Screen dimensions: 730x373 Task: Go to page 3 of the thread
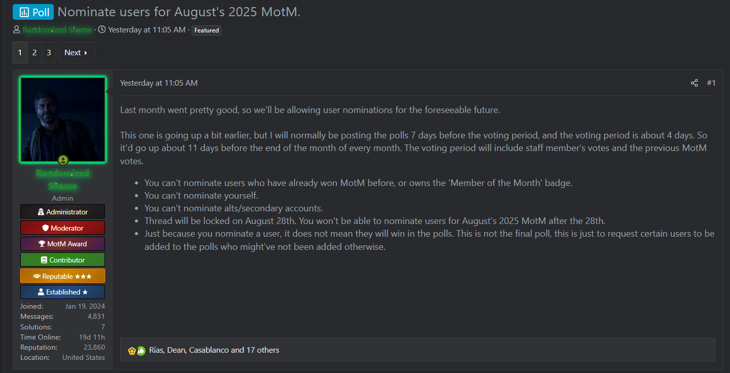coord(49,53)
